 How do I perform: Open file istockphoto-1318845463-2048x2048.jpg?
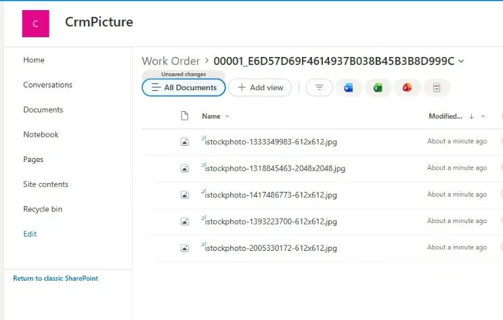coord(275,168)
